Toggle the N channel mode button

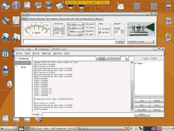[x=100, y=58]
